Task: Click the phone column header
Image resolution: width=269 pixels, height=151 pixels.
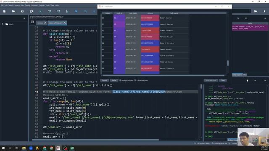Action: (150, 13)
